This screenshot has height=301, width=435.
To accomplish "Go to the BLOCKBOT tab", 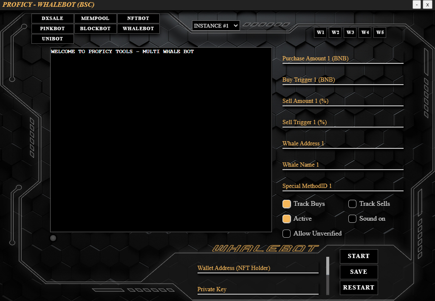I will (x=95, y=28).
